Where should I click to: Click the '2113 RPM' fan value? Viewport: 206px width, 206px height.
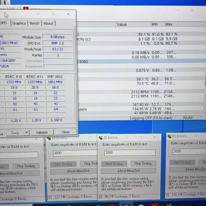pyautogui.click(x=140, y=96)
